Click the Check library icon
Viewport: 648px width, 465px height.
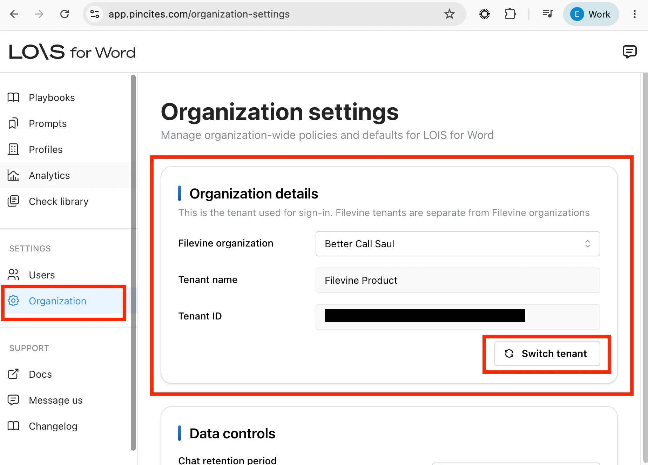pyautogui.click(x=13, y=201)
